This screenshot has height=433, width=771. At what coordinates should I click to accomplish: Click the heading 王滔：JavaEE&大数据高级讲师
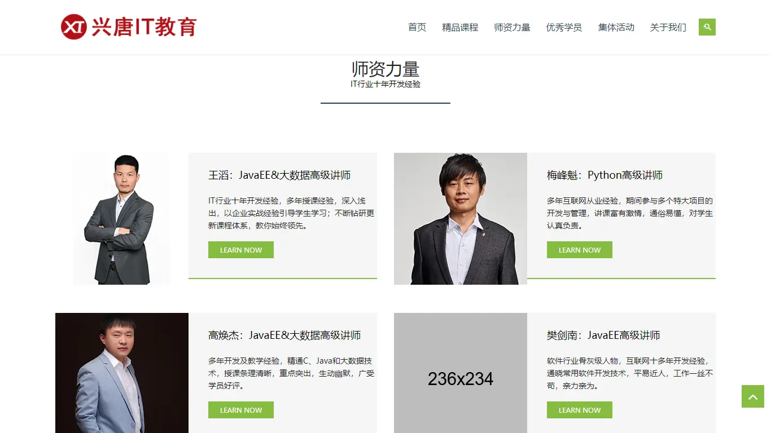pos(279,175)
